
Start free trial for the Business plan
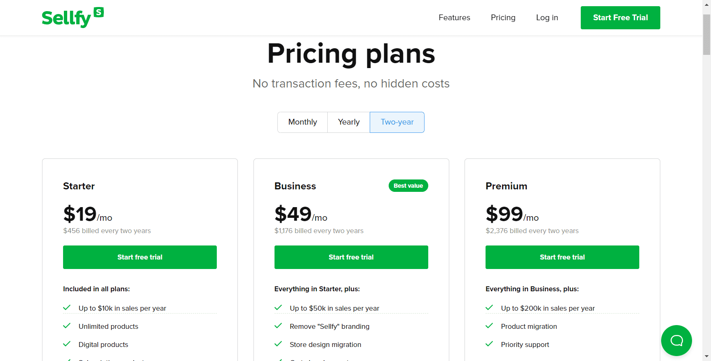coord(351,257)
